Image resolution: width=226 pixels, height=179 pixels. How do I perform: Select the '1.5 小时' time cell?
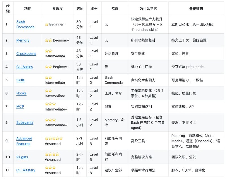coord(80,122)
